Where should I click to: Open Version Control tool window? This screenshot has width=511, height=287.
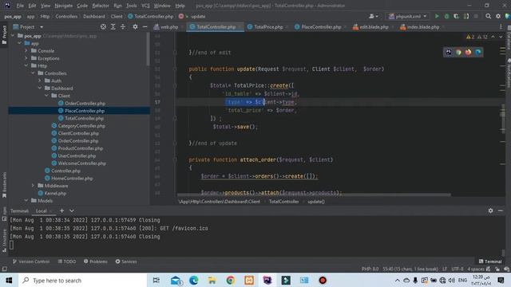click(x=31, y=261)
